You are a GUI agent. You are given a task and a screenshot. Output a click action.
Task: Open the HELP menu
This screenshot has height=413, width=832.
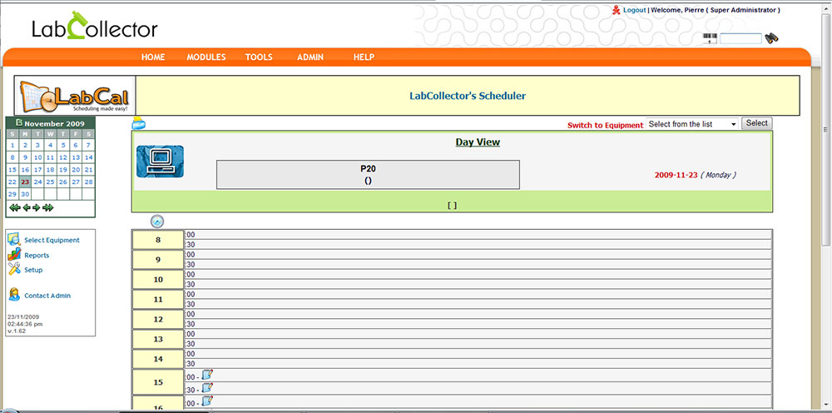click(364, 57)
